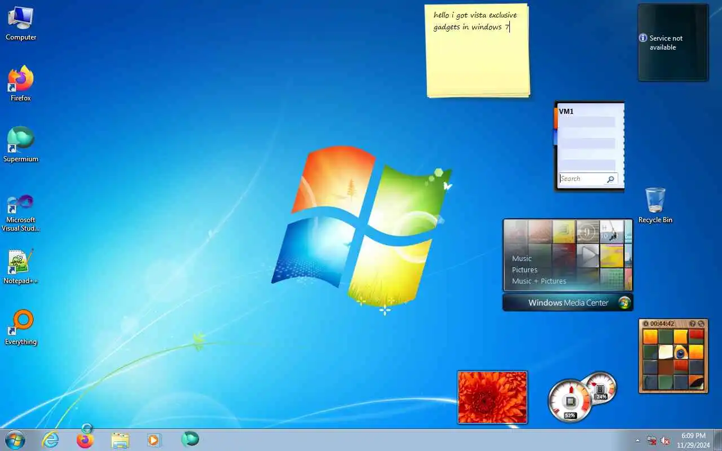Select Pictures in the Media Center gadget
The image size is (722, 451).
coord(525,269)
